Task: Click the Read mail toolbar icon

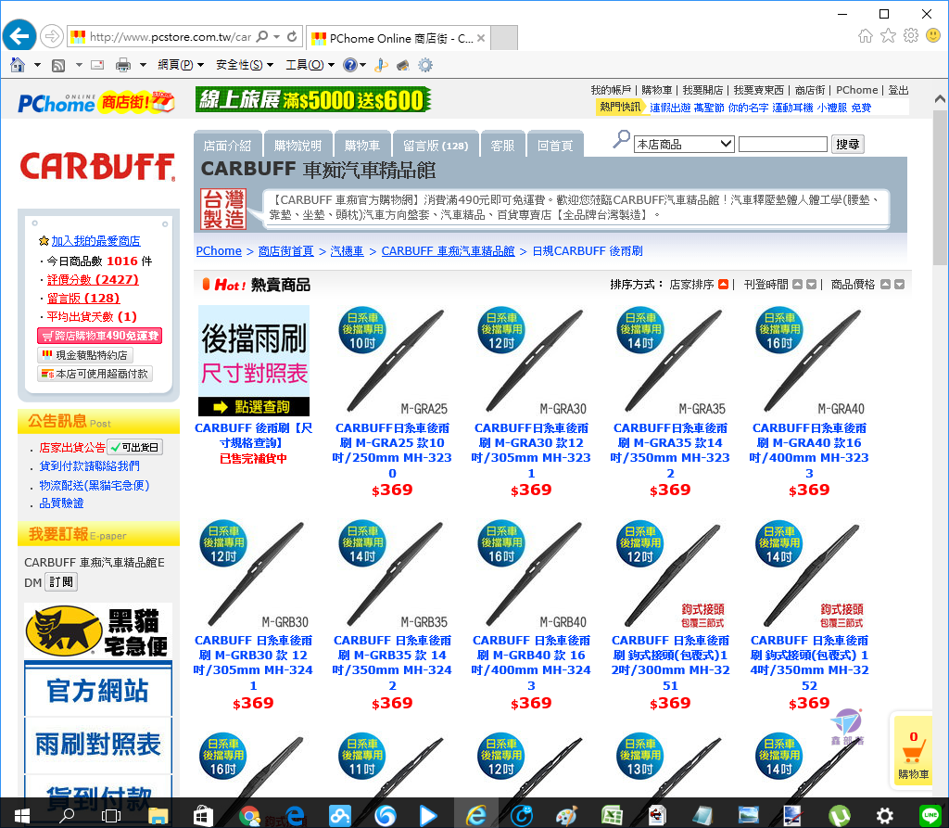Action: tap(97, 65)
